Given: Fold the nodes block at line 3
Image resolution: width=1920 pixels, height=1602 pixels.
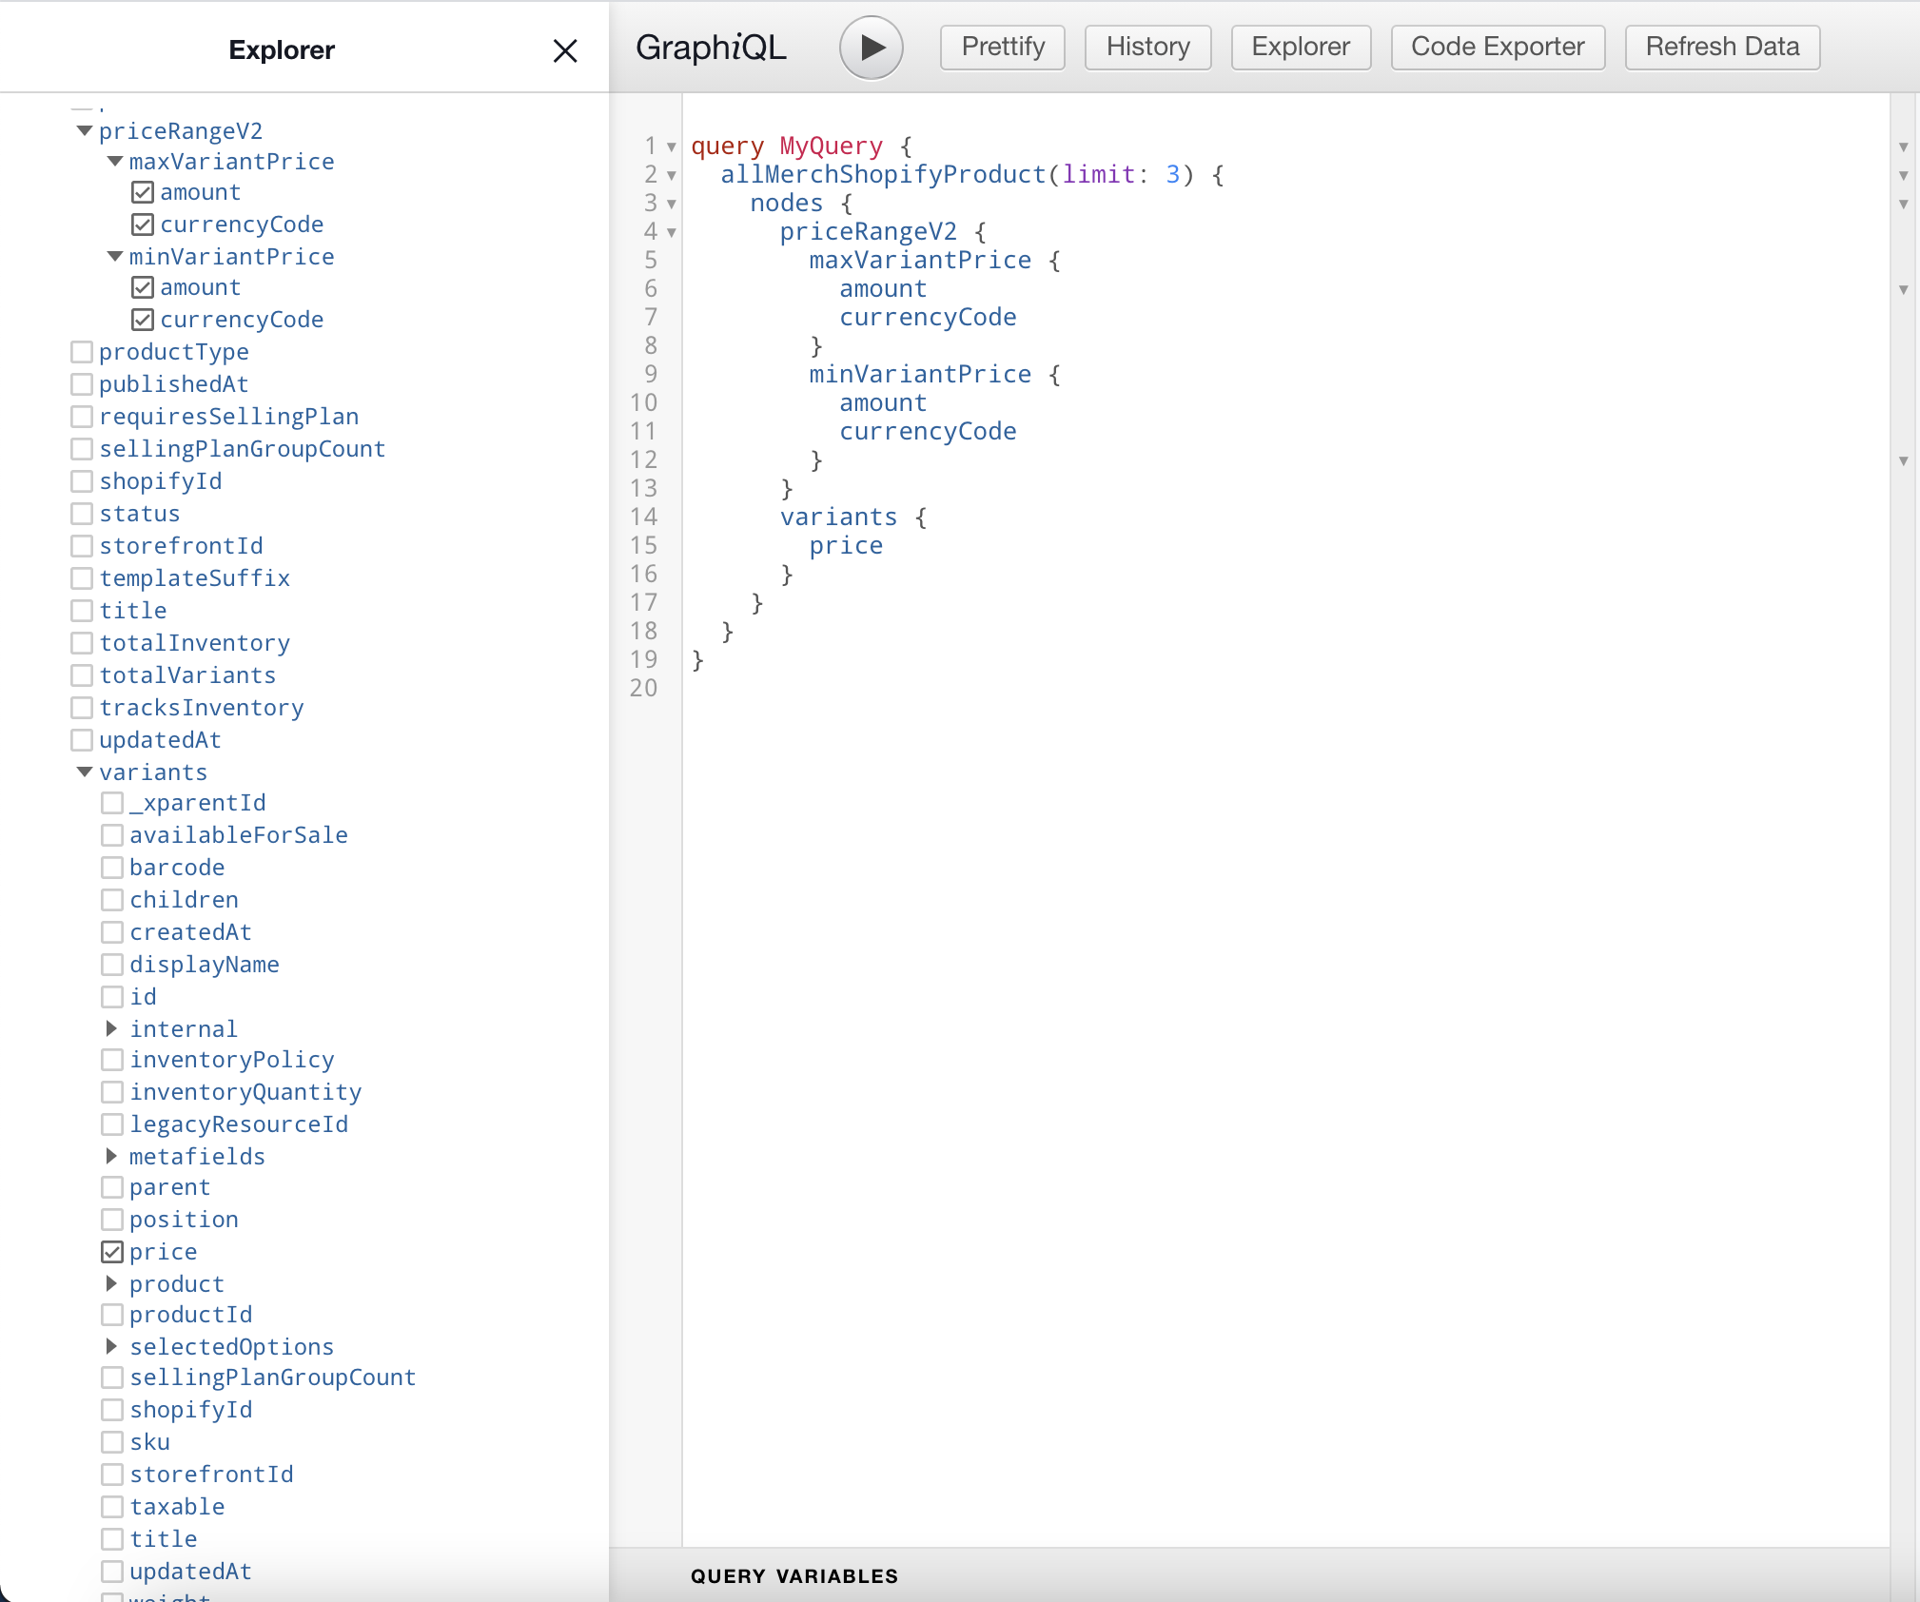Looking at the screenshot, I should (672, 204).
